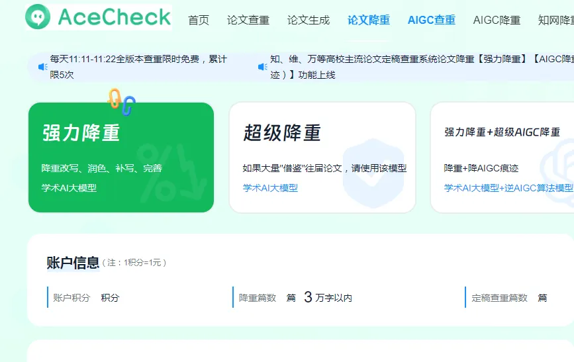Click speaker icon beside 功能上线 notice
The width and height of the screenshot is (574, 362).
(262, 67)
